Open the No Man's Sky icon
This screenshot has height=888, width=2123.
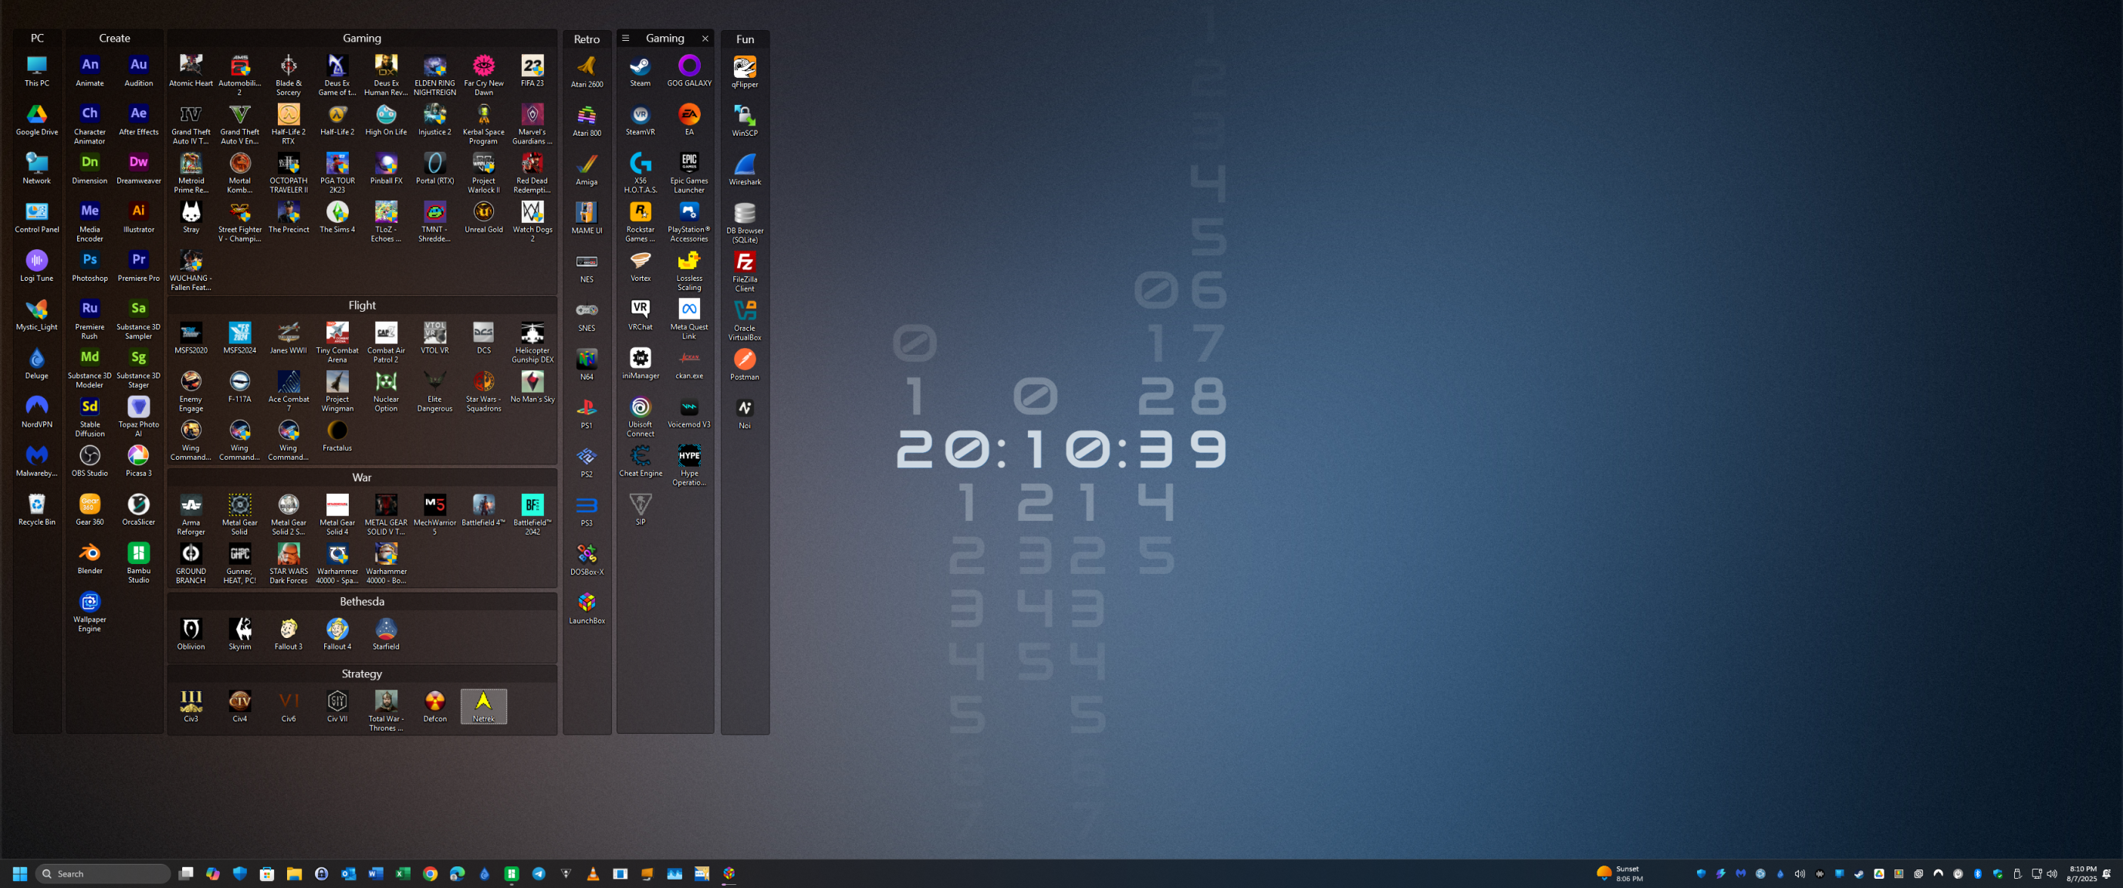point(532,387)
